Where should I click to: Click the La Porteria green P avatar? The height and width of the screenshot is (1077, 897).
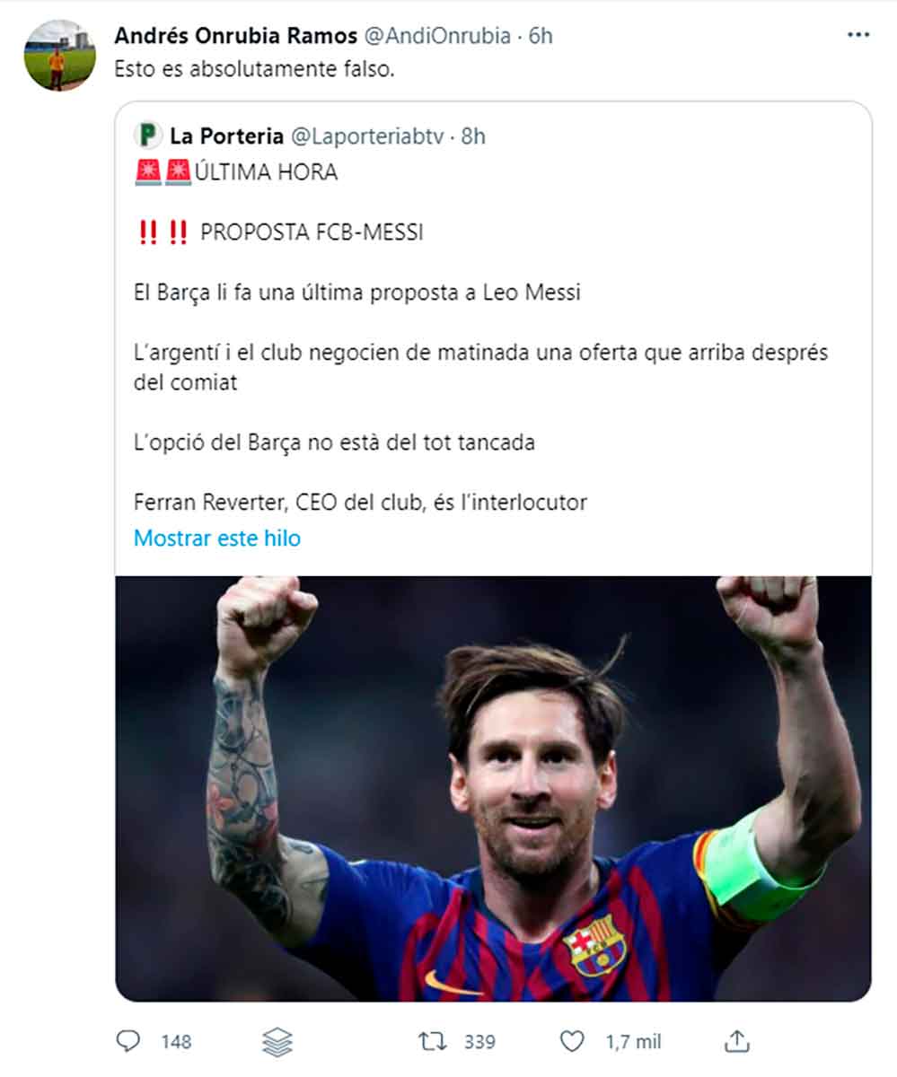click(147, 136)
